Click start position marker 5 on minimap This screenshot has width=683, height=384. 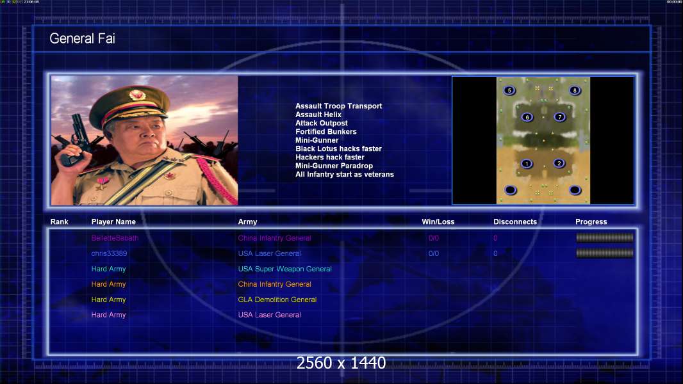click(509, 90)
